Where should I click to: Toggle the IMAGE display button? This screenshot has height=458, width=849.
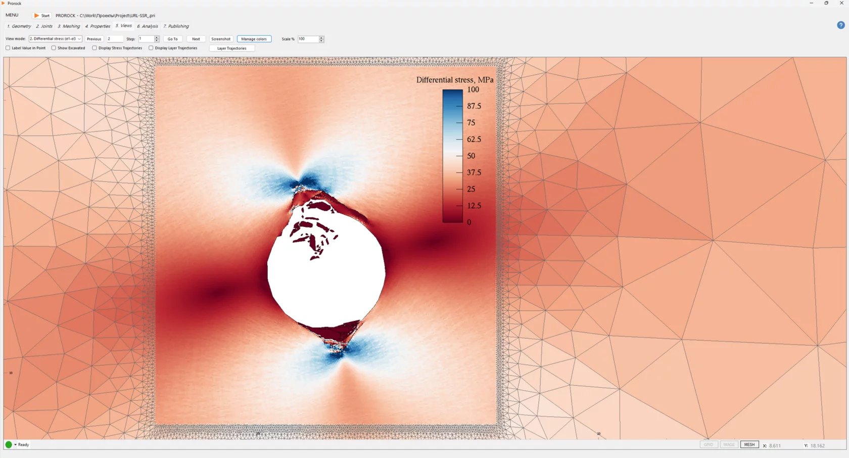729,445
